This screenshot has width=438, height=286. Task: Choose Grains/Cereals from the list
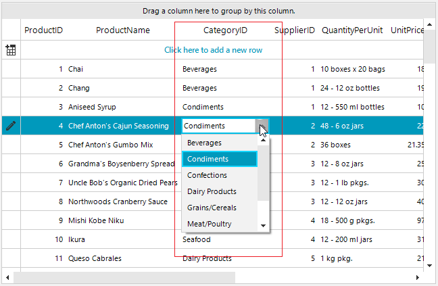coord(212,208)
